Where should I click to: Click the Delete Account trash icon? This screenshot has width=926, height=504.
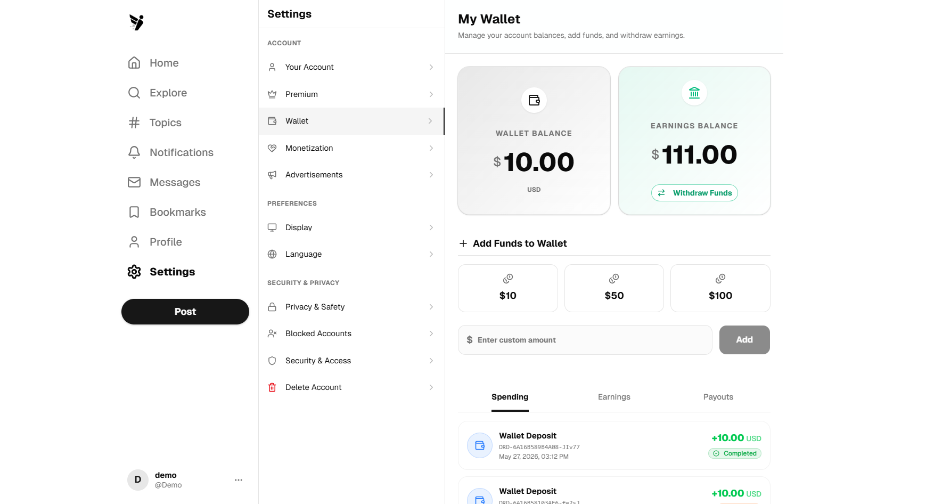point(272,387)
